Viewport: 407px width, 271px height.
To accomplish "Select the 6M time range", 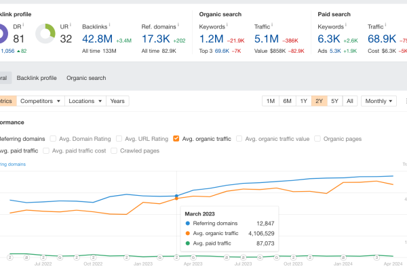I will pos(287,101).
